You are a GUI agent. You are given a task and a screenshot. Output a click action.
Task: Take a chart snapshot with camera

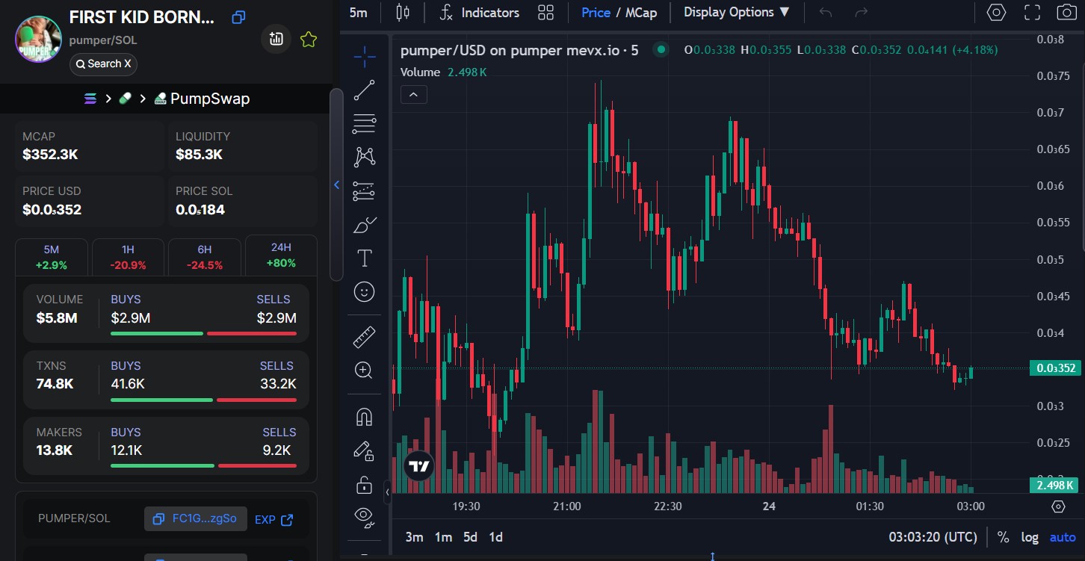[x=1066, y=12]
